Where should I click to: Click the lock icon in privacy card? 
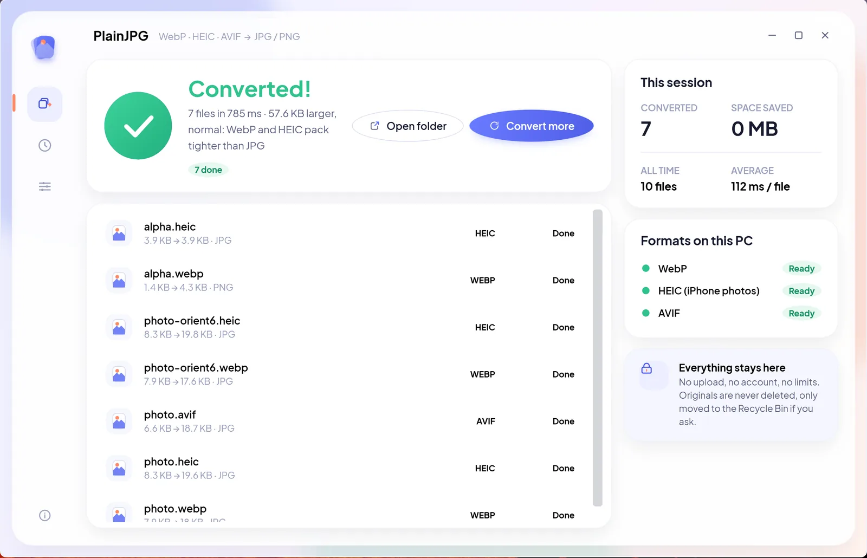tap(647, 368)
